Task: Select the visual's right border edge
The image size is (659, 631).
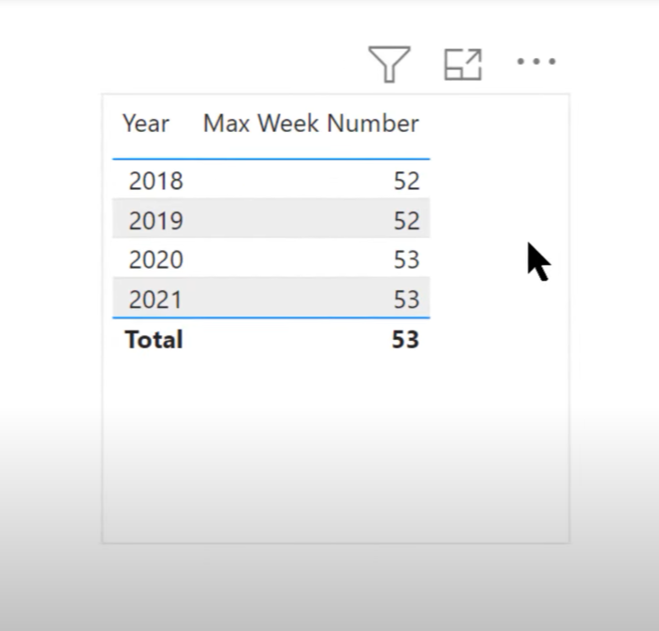Action: point(569,318)
